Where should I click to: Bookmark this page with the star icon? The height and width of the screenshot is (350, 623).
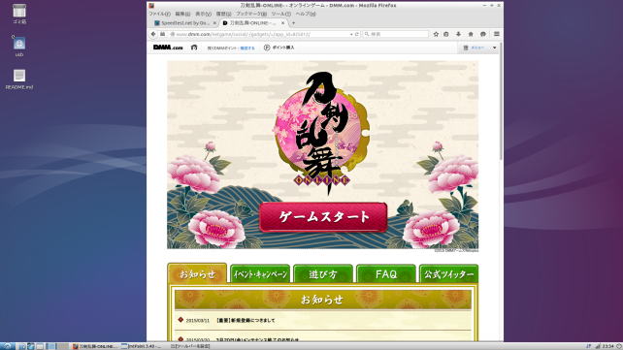point(436,34)
